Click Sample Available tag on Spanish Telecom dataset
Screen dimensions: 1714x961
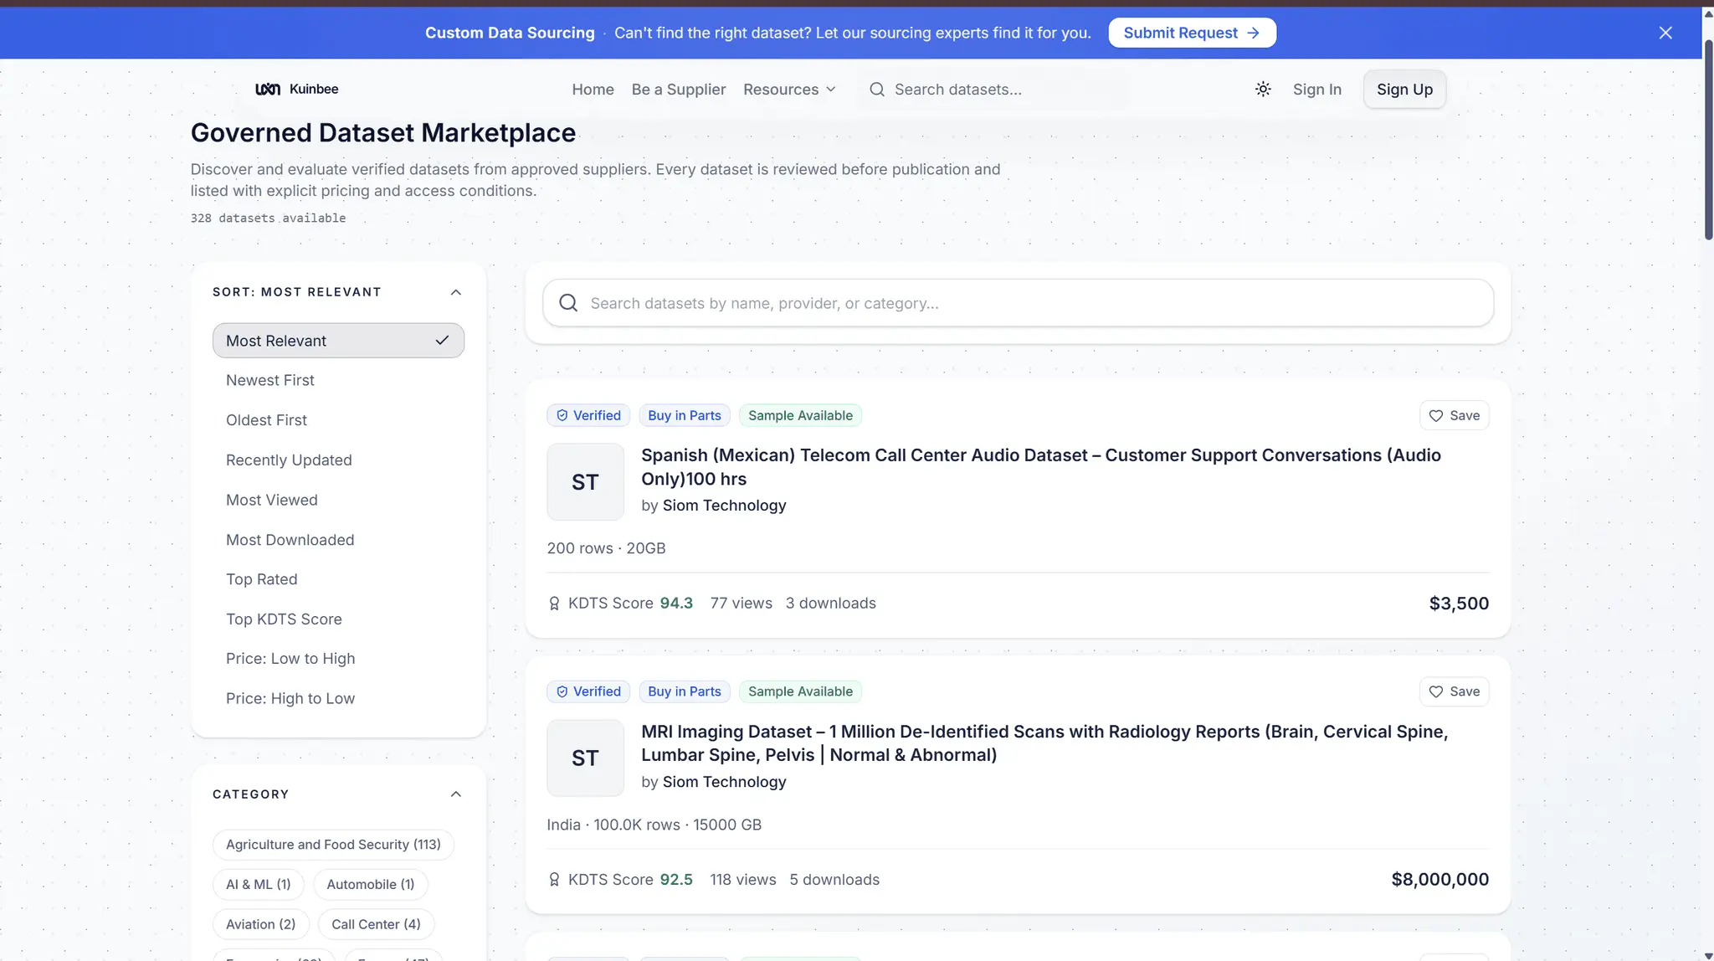800,416
